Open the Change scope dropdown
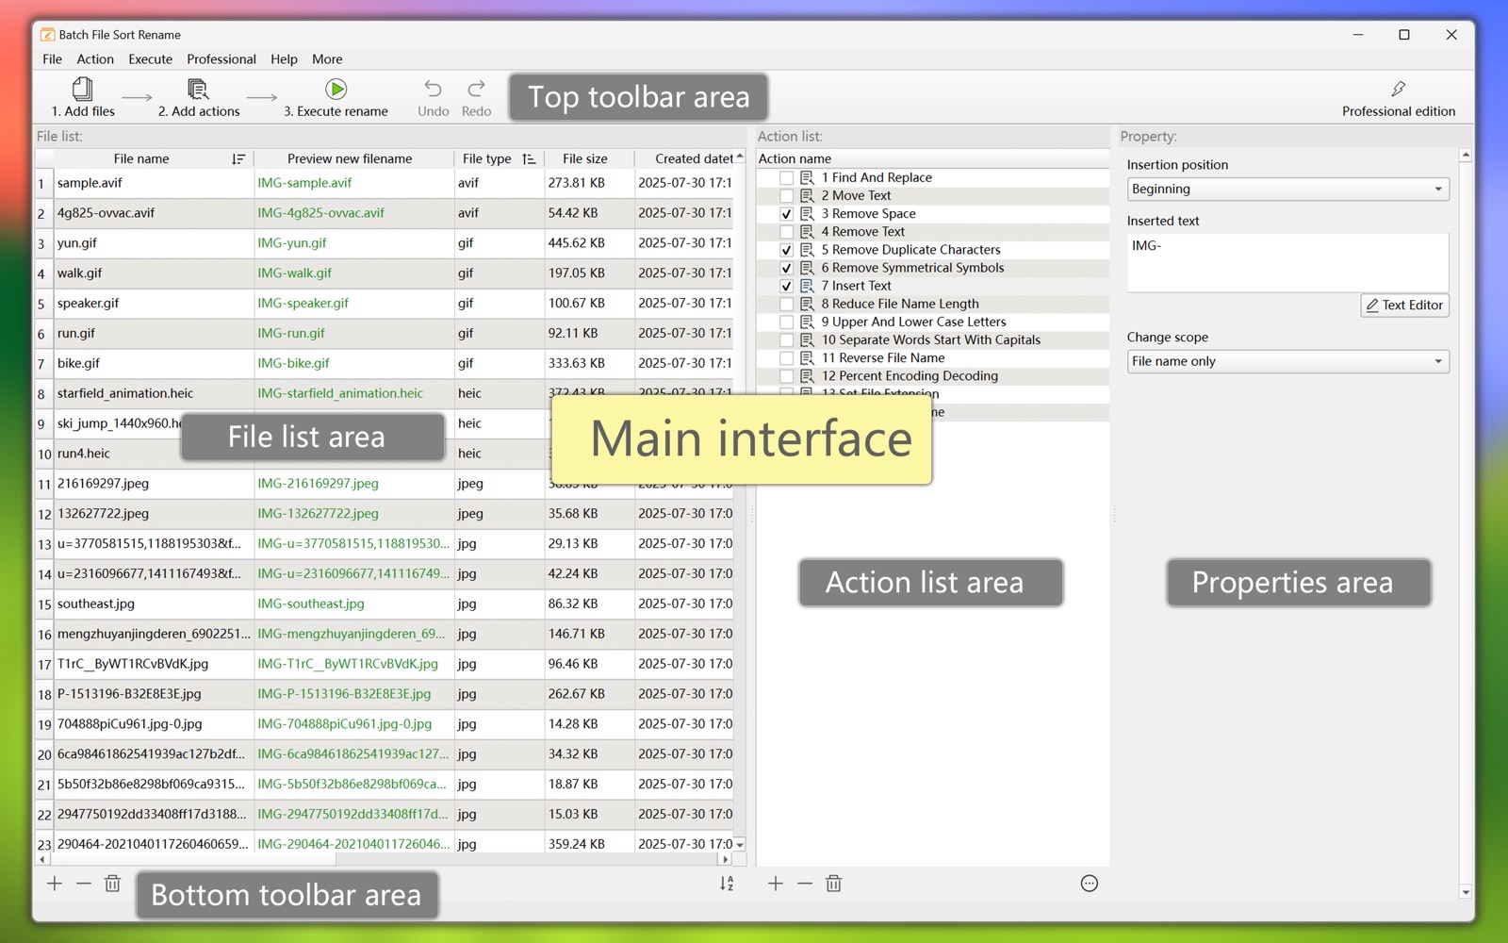Screen dimensions: 1508x943 click(x=1287, y=361)
